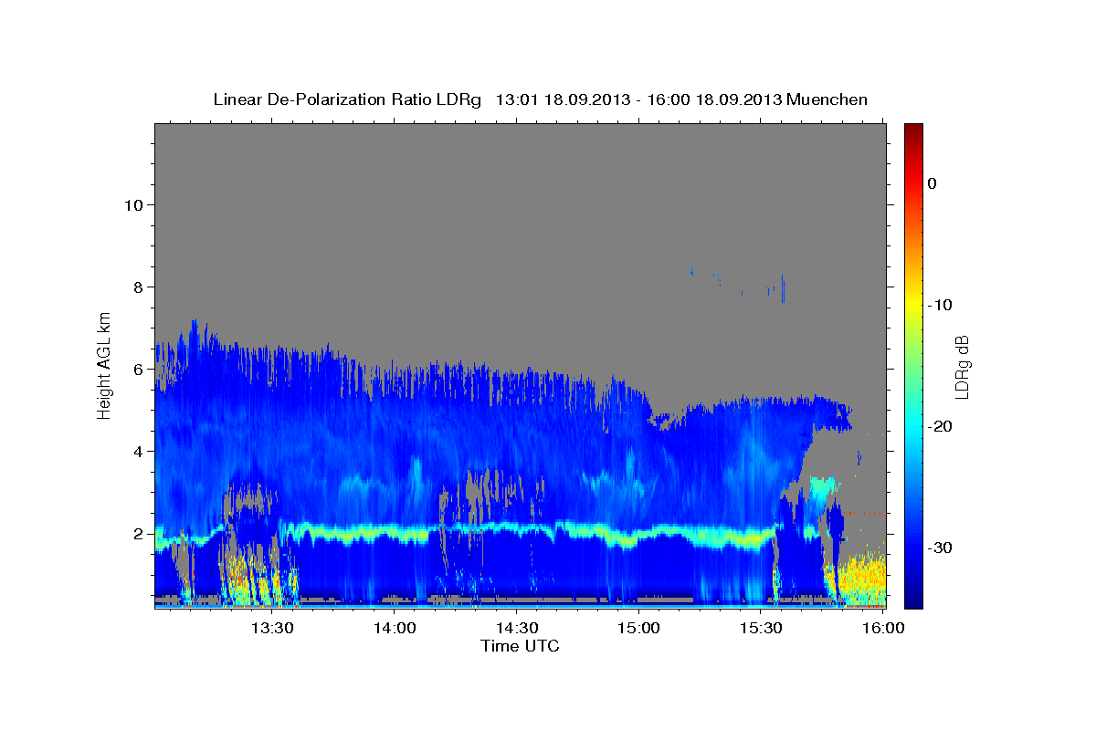Click the 15:30 time tick label
Viewport: 1096px width, 730px height.
pos(761,628)
